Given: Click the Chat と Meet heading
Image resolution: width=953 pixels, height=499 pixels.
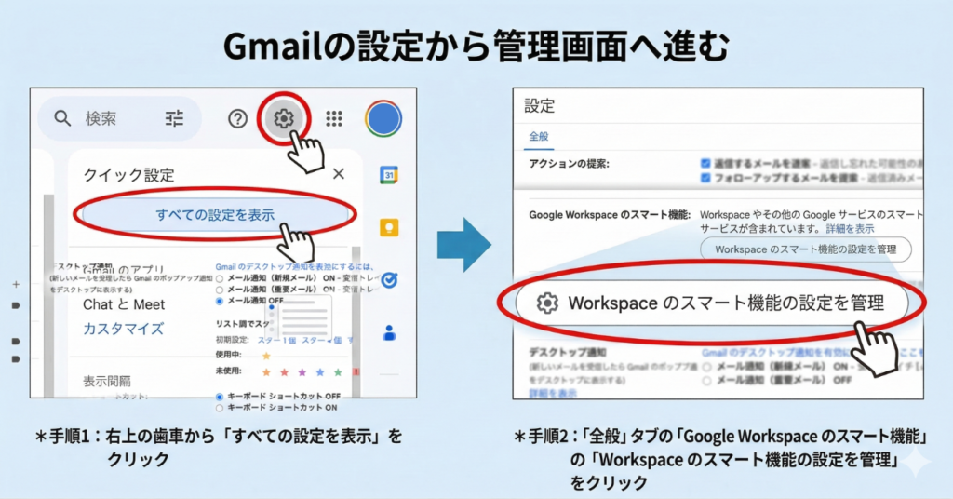Looking at the screenshot, I should [x=124, y=304].
